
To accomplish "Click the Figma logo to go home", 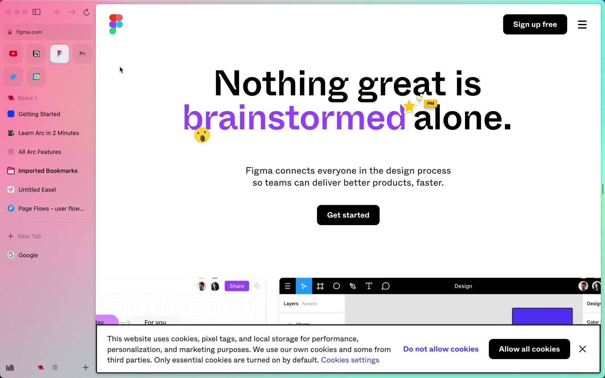I will pyautogui.click(x=116, y=24).
